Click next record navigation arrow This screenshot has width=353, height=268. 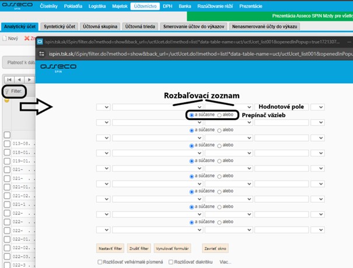pos(30,79)
